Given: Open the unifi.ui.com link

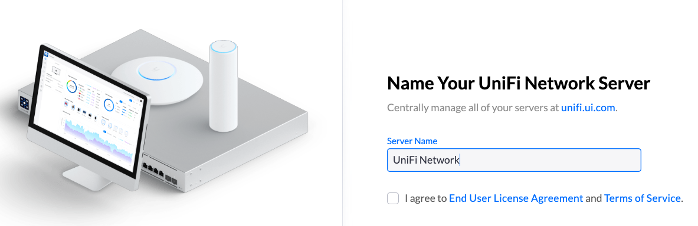Looking at the screenshot, I should [x=588, y=108].
